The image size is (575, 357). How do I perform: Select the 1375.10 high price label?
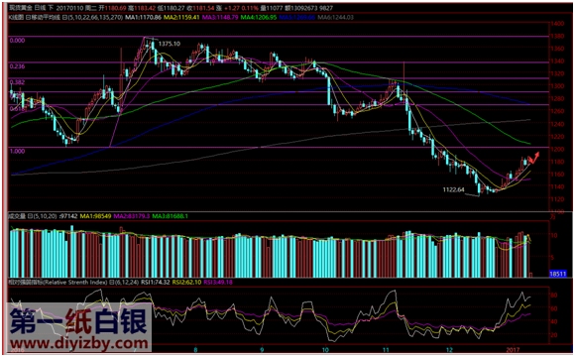(x=170, y=44)
